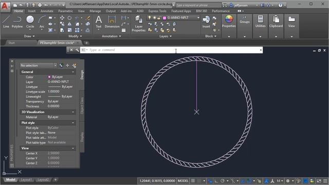Select the Circle tool
This screenshot has width=329, height=185.
[x=30, y=22]
